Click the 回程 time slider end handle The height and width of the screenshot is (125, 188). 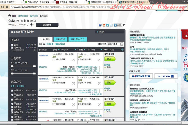pos(34,73)
